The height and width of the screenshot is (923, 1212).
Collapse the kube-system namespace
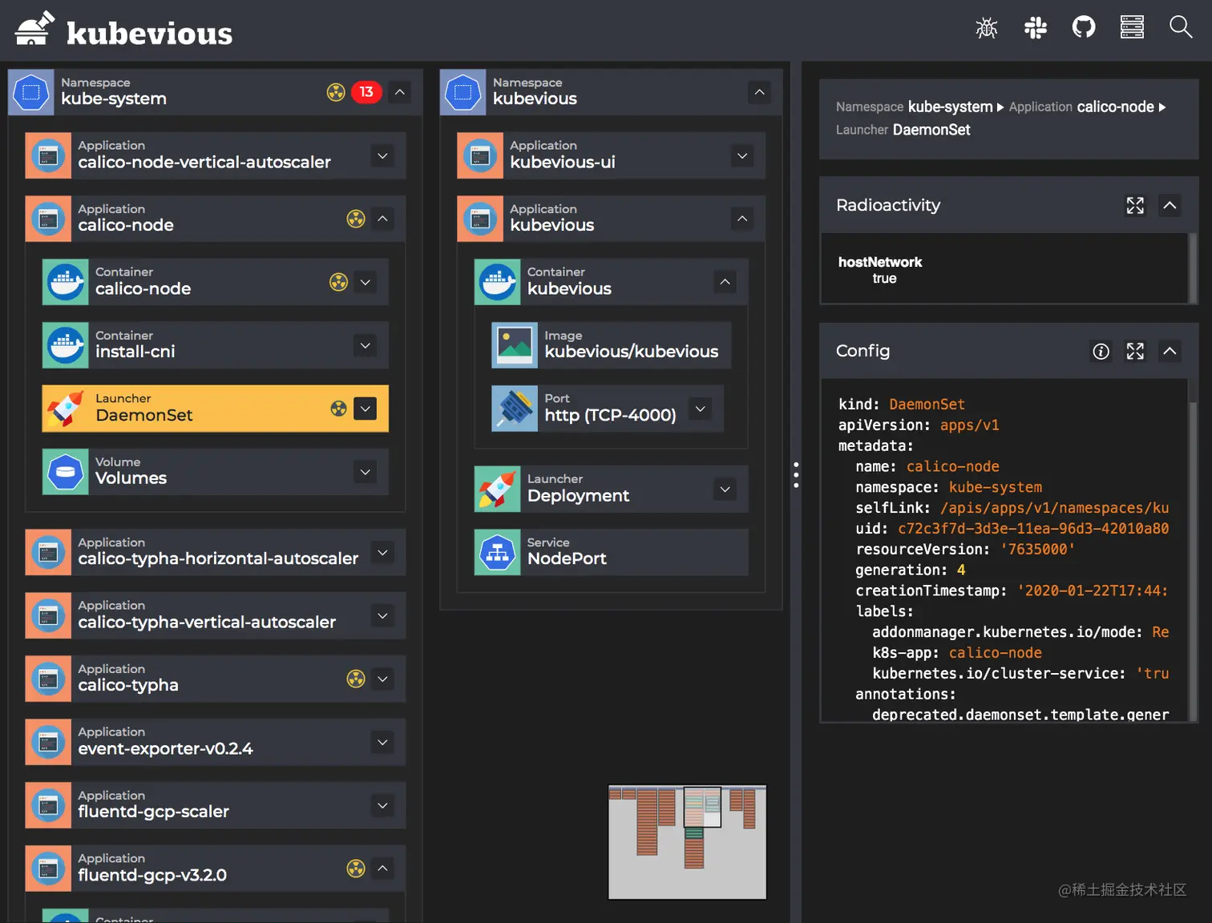400,92
